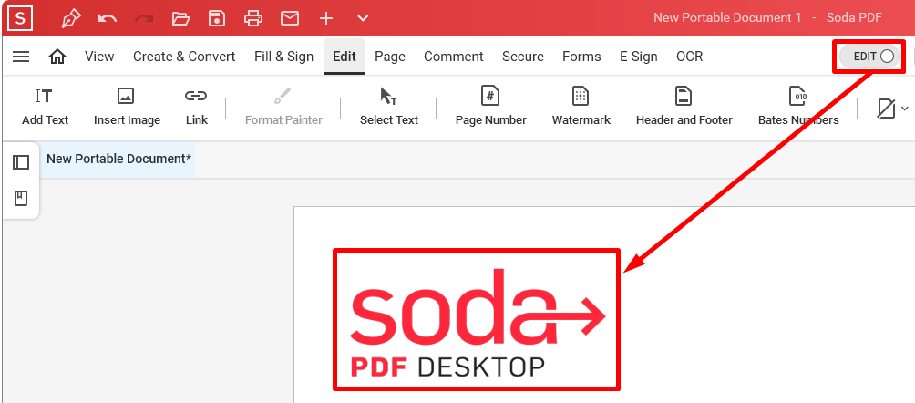The image size is (915, 403).
Task: Expand the quick access toolbar chevron
Action: (363, 18)
